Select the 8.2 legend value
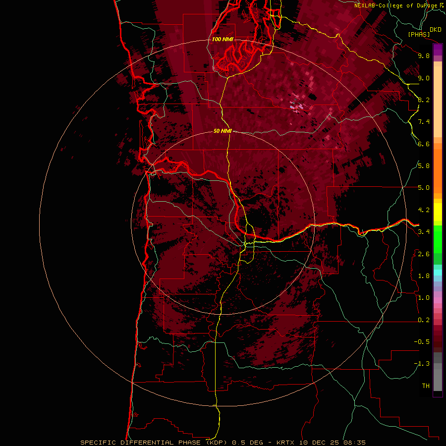446x446 pixels. tap(424, 100)
